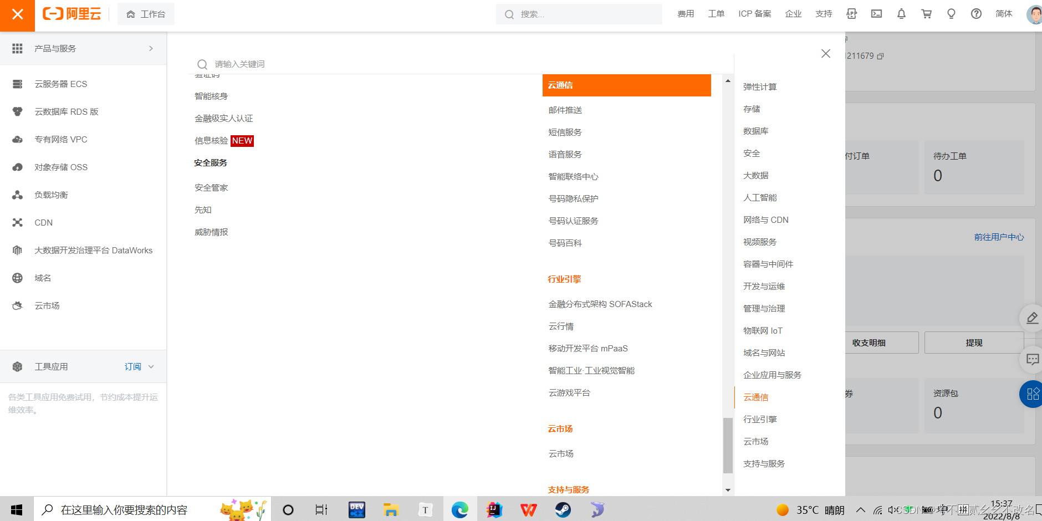Viewport: 1042px width, 521px height.
Task: Open Windows Start menu
Action: [x=17, y=509]
